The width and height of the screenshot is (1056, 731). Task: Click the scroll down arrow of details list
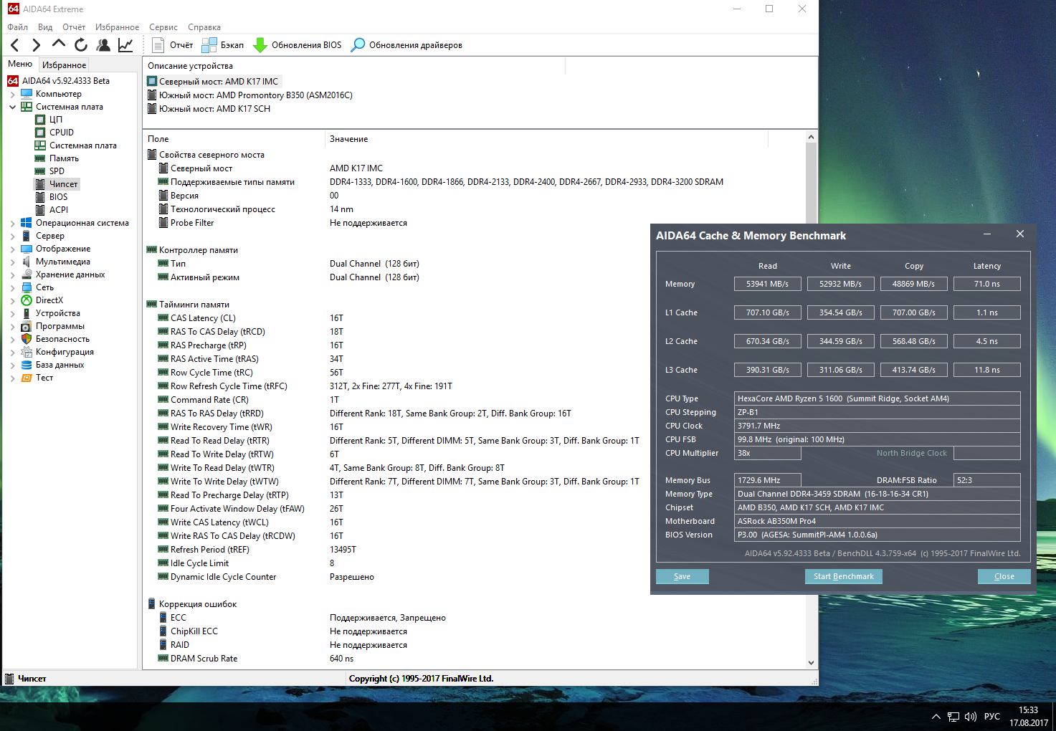click(811, 663)
